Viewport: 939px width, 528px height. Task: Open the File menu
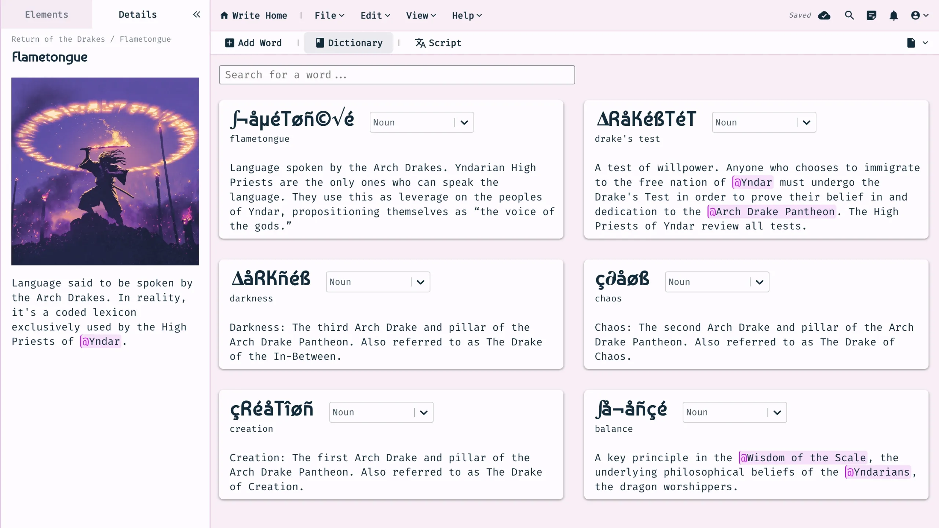pyautogui.click(x=329, y=15)
